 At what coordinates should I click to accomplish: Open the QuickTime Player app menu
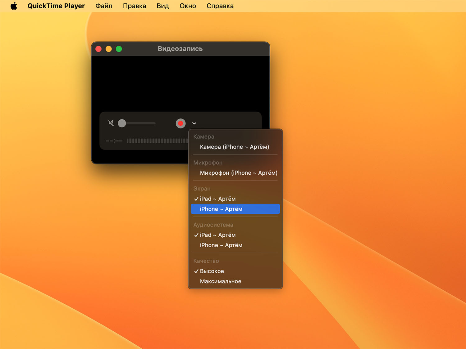(56, 6)
